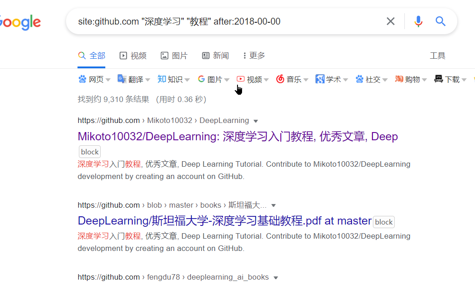Viewport: 475px width, 286px height.
Task: Click into the search query field
Action: point(227,21)
